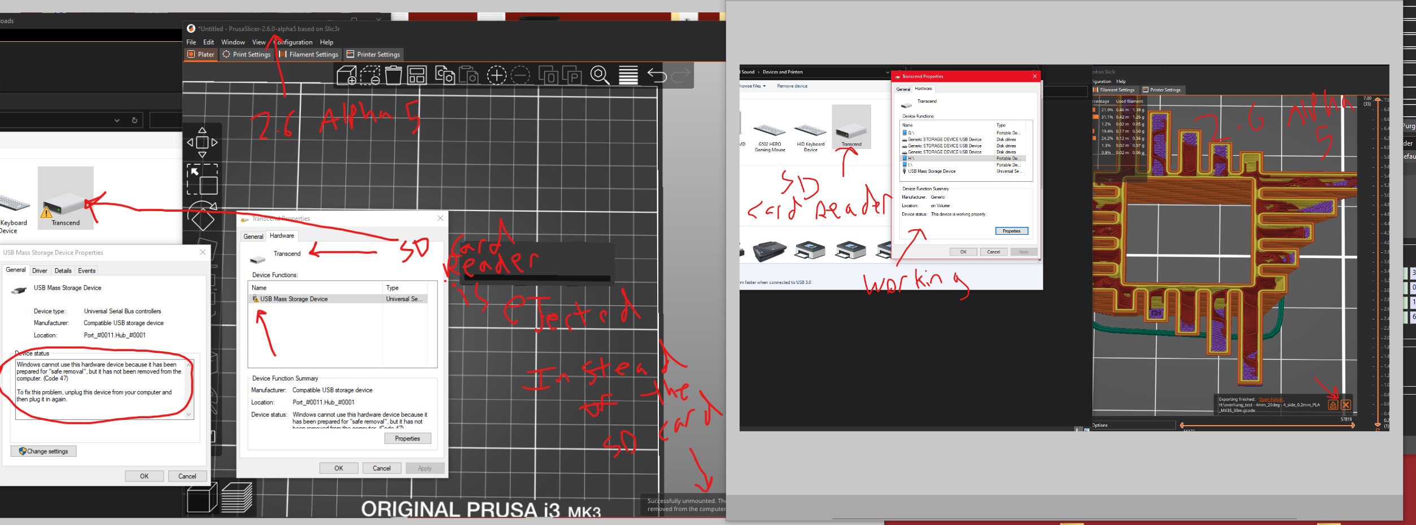Click horizontal preview slider right thumb near 57819
The height and width of the screenshot is (525, 1416).
pos(1352,425)
